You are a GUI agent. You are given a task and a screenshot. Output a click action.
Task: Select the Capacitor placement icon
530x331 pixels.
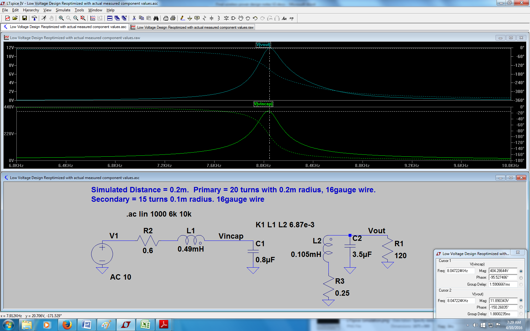coord(211,18)
